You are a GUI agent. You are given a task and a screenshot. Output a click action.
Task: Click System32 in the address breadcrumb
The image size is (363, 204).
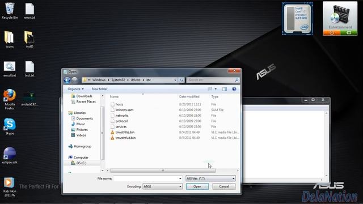pyautogui.click(x=118, y=80)
